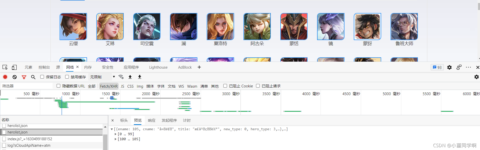The height and width of the screenshot is (150, 480).
Task: Select hero thumbnail 鲁班大师
Action: tap(404, 27)
